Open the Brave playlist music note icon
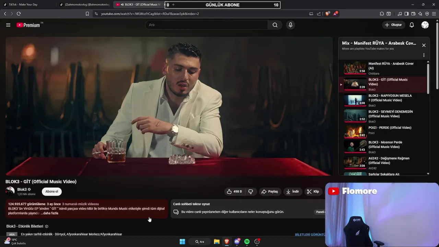439x247 pixels. click(400, 14)
